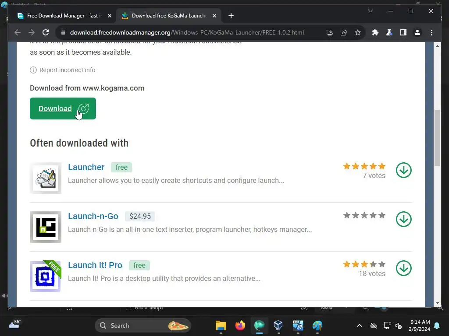The height and width of the screenshot is (336, 449).
Task: Click download arrow icon for Launcher
Action: (x=404, y=170)
